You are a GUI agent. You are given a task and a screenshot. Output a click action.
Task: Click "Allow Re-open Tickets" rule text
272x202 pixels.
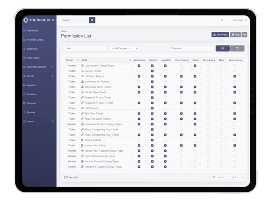(x=98, y=119)
